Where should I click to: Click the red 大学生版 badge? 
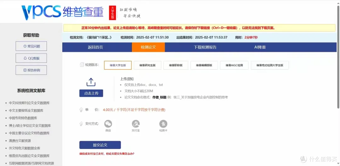coord(112,13)
